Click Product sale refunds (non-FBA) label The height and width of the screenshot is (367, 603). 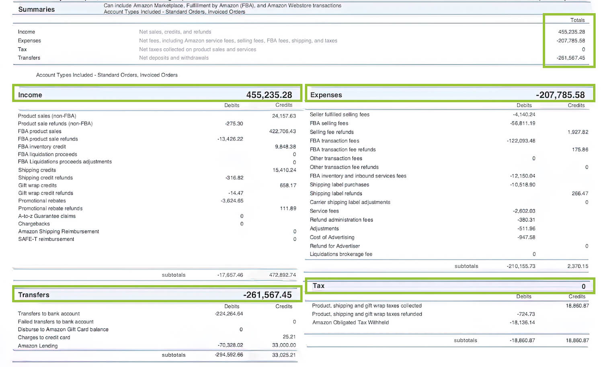click(x=55, y=123)
